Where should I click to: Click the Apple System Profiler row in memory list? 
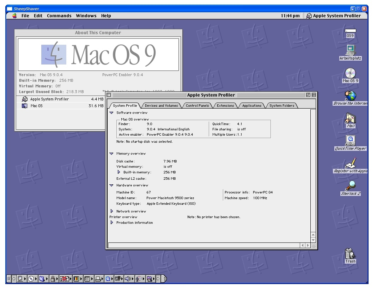pos(61,99)
